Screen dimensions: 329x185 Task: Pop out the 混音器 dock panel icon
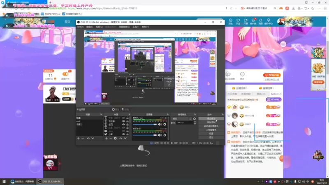(168, 115)
